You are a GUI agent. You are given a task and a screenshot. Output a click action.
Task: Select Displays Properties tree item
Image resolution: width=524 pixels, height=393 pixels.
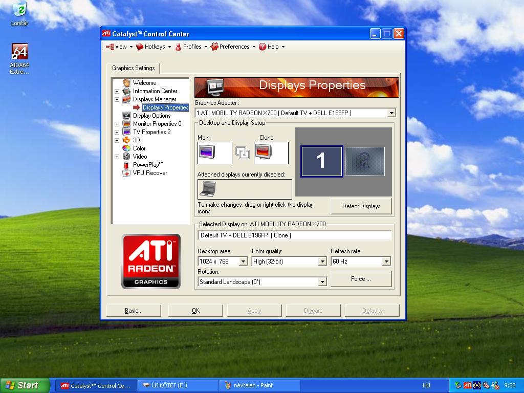[165, 107]
